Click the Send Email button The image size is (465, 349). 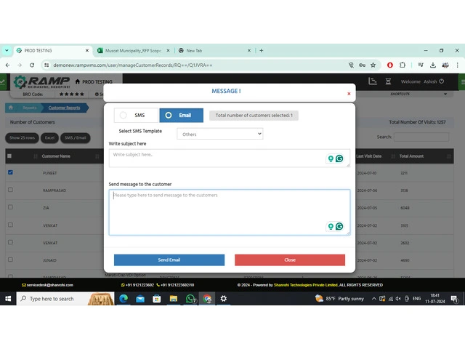(x=169, y=260)
